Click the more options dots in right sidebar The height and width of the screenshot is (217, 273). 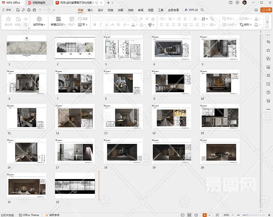coord(268,109)
